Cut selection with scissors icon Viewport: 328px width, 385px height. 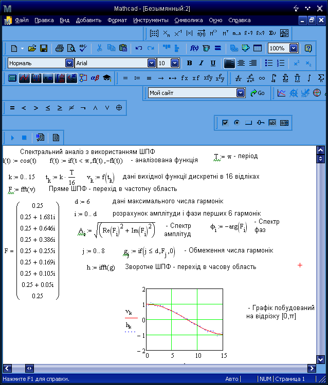coord(99,48)
